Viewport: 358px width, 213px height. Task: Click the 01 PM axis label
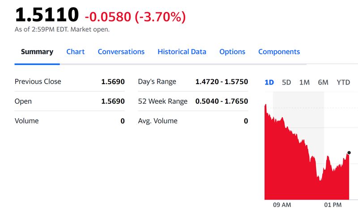(x=333, y=205)
